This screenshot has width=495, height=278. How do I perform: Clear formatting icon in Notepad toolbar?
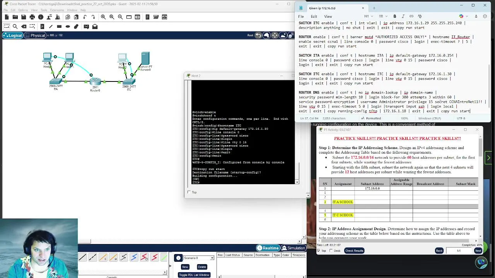tap(420, 16)
